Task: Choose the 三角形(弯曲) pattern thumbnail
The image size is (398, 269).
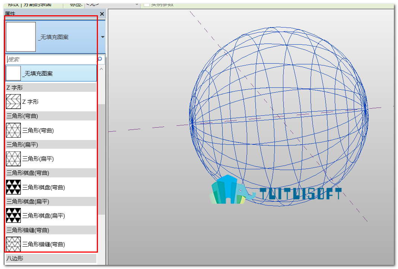Action: [13, 131]
